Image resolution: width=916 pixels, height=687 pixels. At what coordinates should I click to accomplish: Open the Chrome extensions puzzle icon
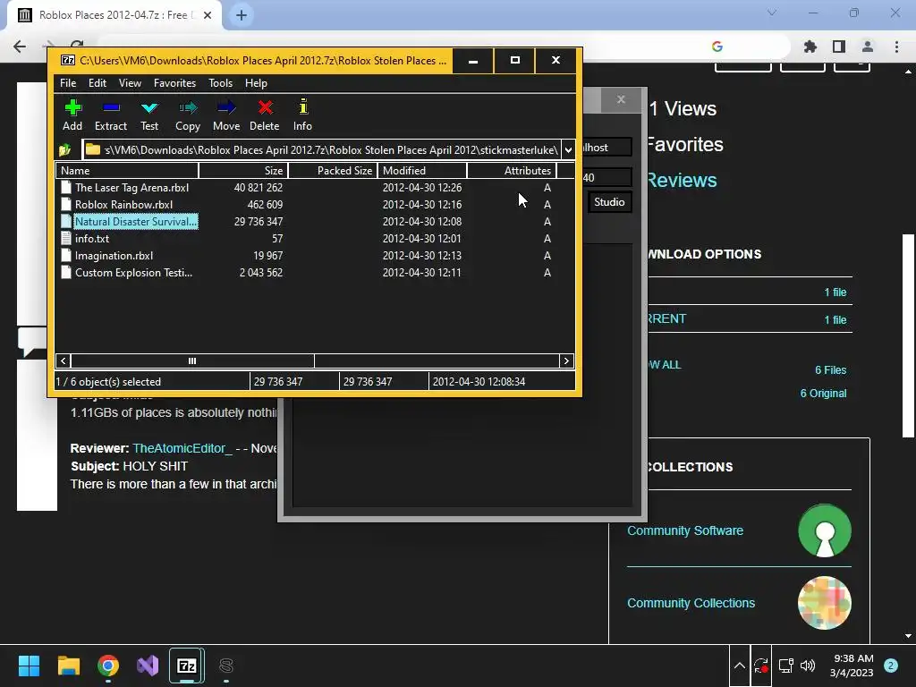pyautogui.click(x=810, y=47)
